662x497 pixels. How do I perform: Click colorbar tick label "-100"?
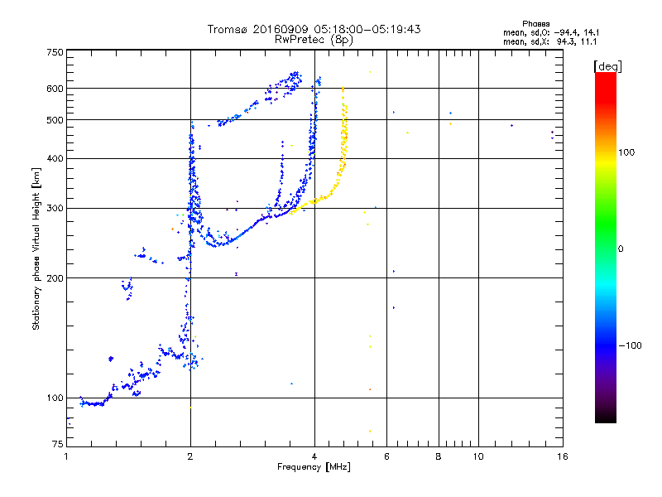click(630, 345)
